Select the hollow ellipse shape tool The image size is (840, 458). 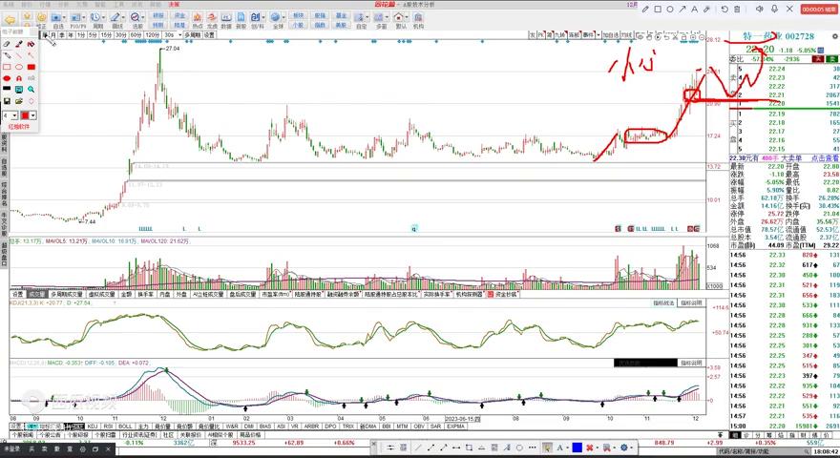pyautogui.click(x=19, y=67)
